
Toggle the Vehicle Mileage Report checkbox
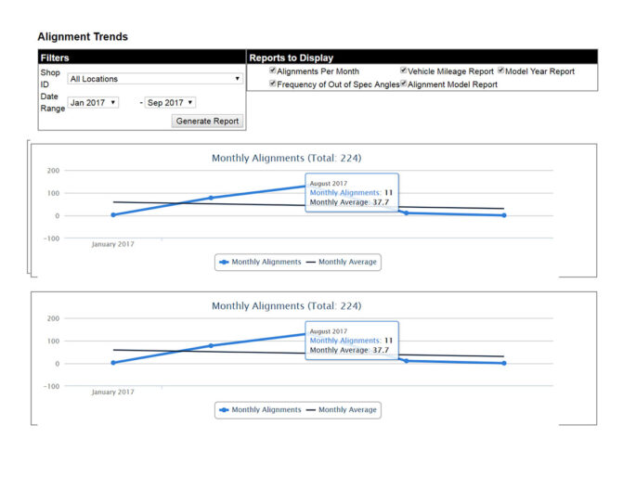click(404, 71)
